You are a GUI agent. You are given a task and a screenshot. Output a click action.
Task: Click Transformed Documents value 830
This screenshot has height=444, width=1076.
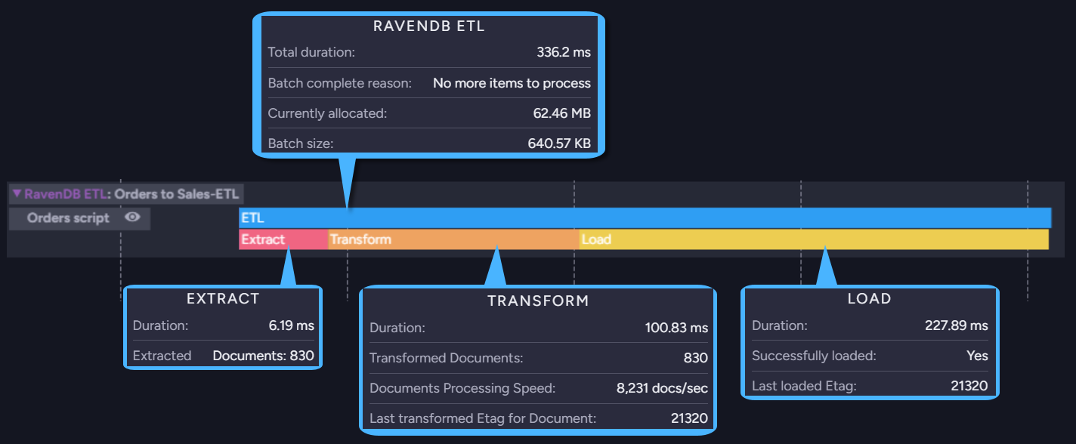pos(695,358)
